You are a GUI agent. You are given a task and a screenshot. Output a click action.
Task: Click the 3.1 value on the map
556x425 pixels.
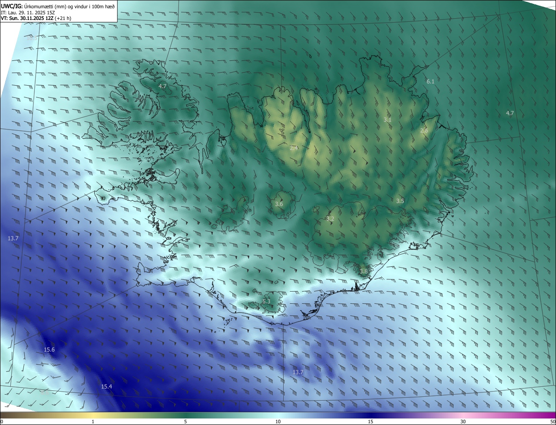tap(387, 120)
